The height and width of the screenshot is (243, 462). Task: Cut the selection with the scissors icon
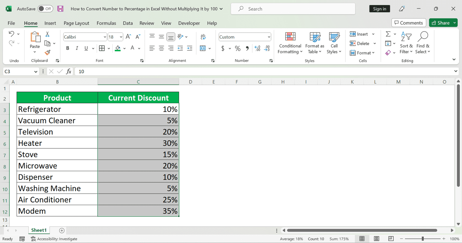47,34
